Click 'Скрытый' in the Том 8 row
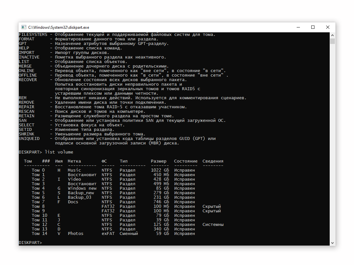The width and height of the screenshot is (354, 265). [x=211, y=207]
